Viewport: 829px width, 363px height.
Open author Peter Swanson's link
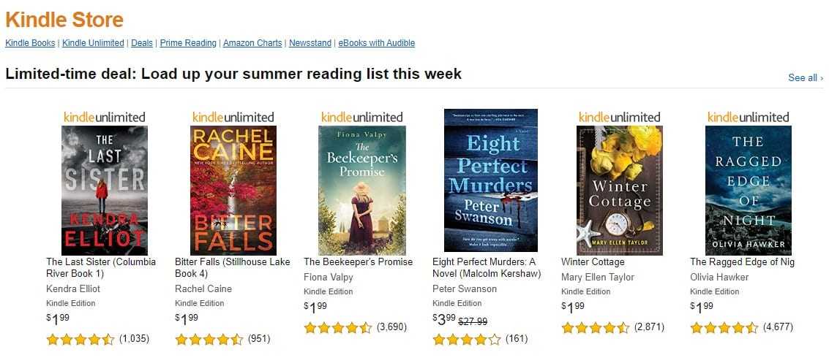click(464, 289)
